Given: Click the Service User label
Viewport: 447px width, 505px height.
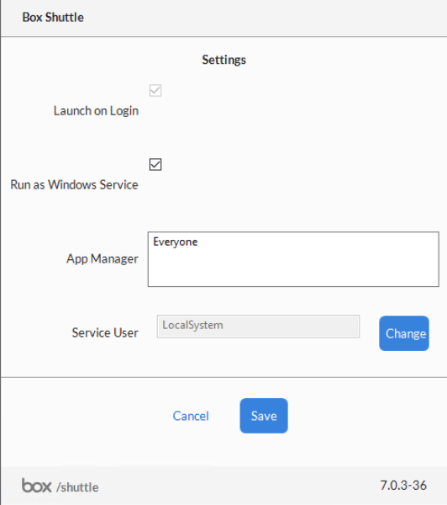Looking at the screenshot, I should (x=105, y=332).
